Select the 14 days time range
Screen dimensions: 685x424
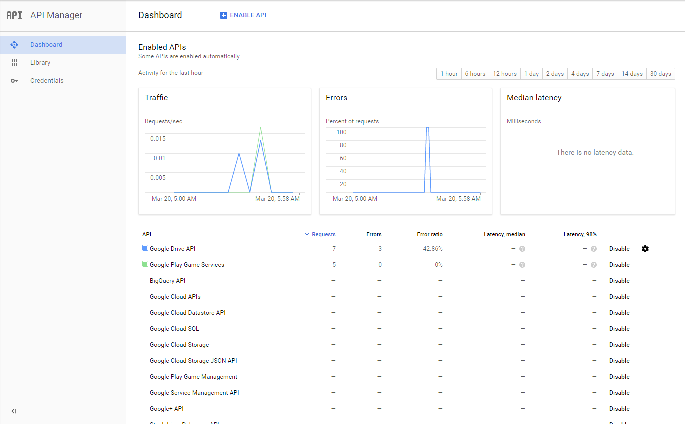tap(632, 74)
